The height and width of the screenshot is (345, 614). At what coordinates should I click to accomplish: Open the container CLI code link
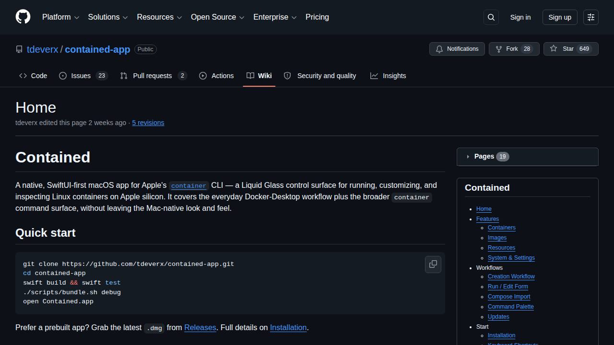pyautogui.click(x=189, y=185)
